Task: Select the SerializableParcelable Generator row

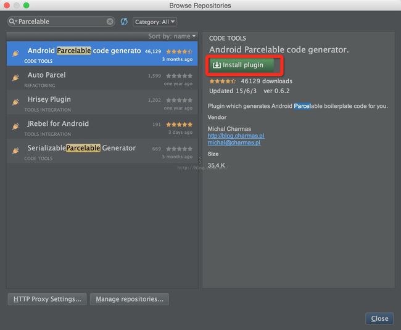Action: [x=102, y=151]
